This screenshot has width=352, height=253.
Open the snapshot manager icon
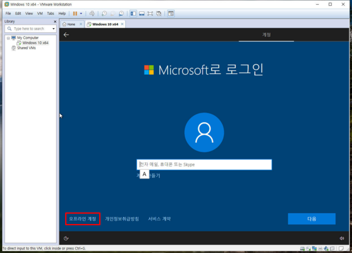pos(121,14)
